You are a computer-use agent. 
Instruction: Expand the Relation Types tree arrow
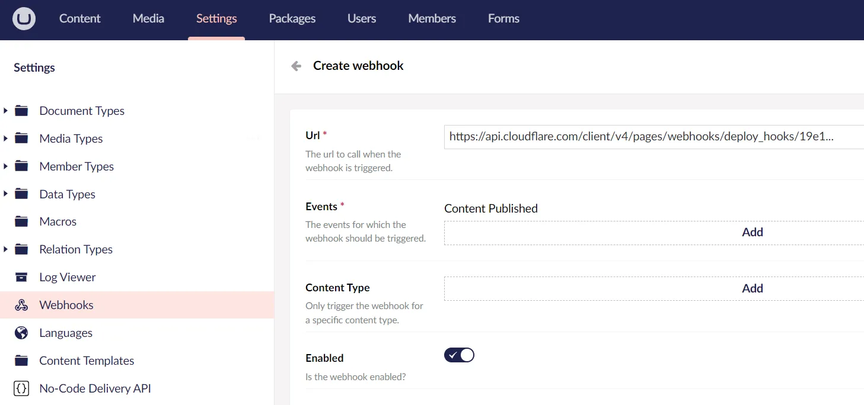(5, 249)
